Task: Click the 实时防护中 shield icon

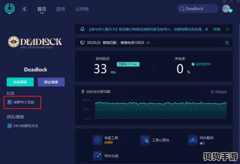Action: click(193, 64)
